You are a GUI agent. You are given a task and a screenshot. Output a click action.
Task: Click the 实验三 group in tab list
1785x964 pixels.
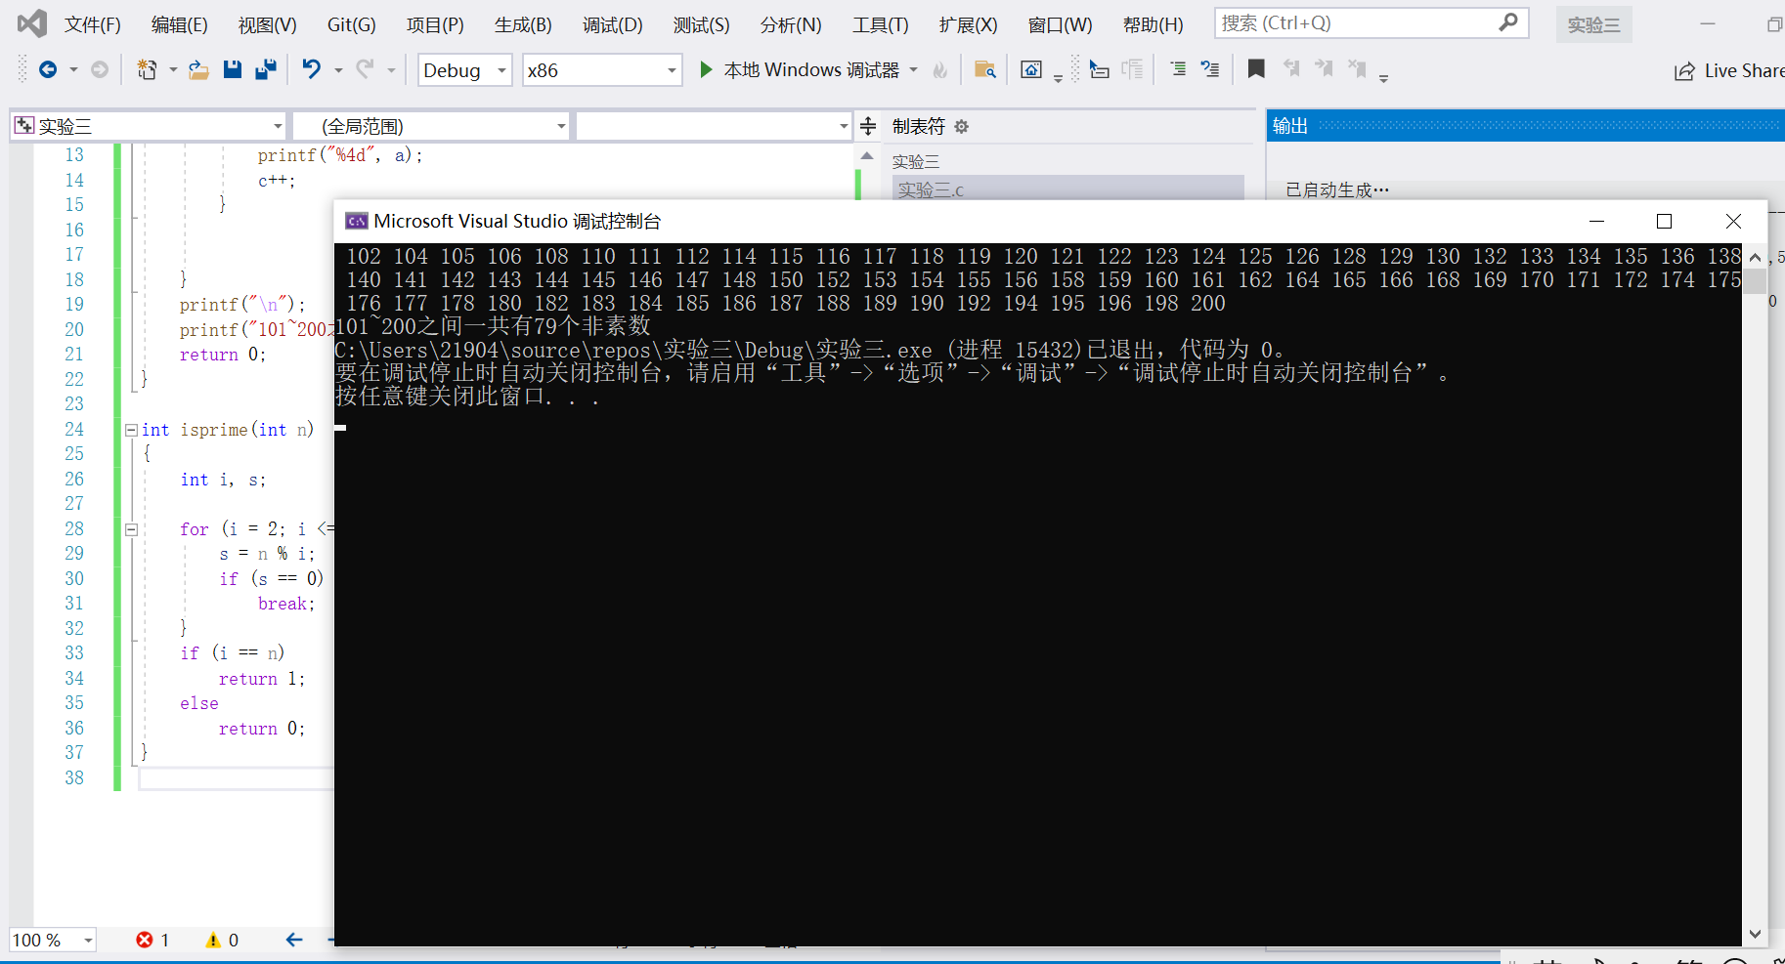(x=916, y=161)
